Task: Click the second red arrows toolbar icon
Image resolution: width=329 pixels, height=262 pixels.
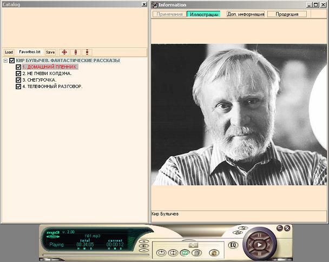Action: point(75,52)
